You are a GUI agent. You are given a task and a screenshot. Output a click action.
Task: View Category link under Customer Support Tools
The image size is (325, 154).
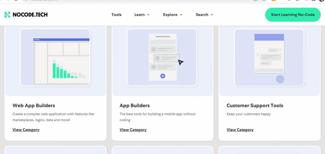point(240,130)
